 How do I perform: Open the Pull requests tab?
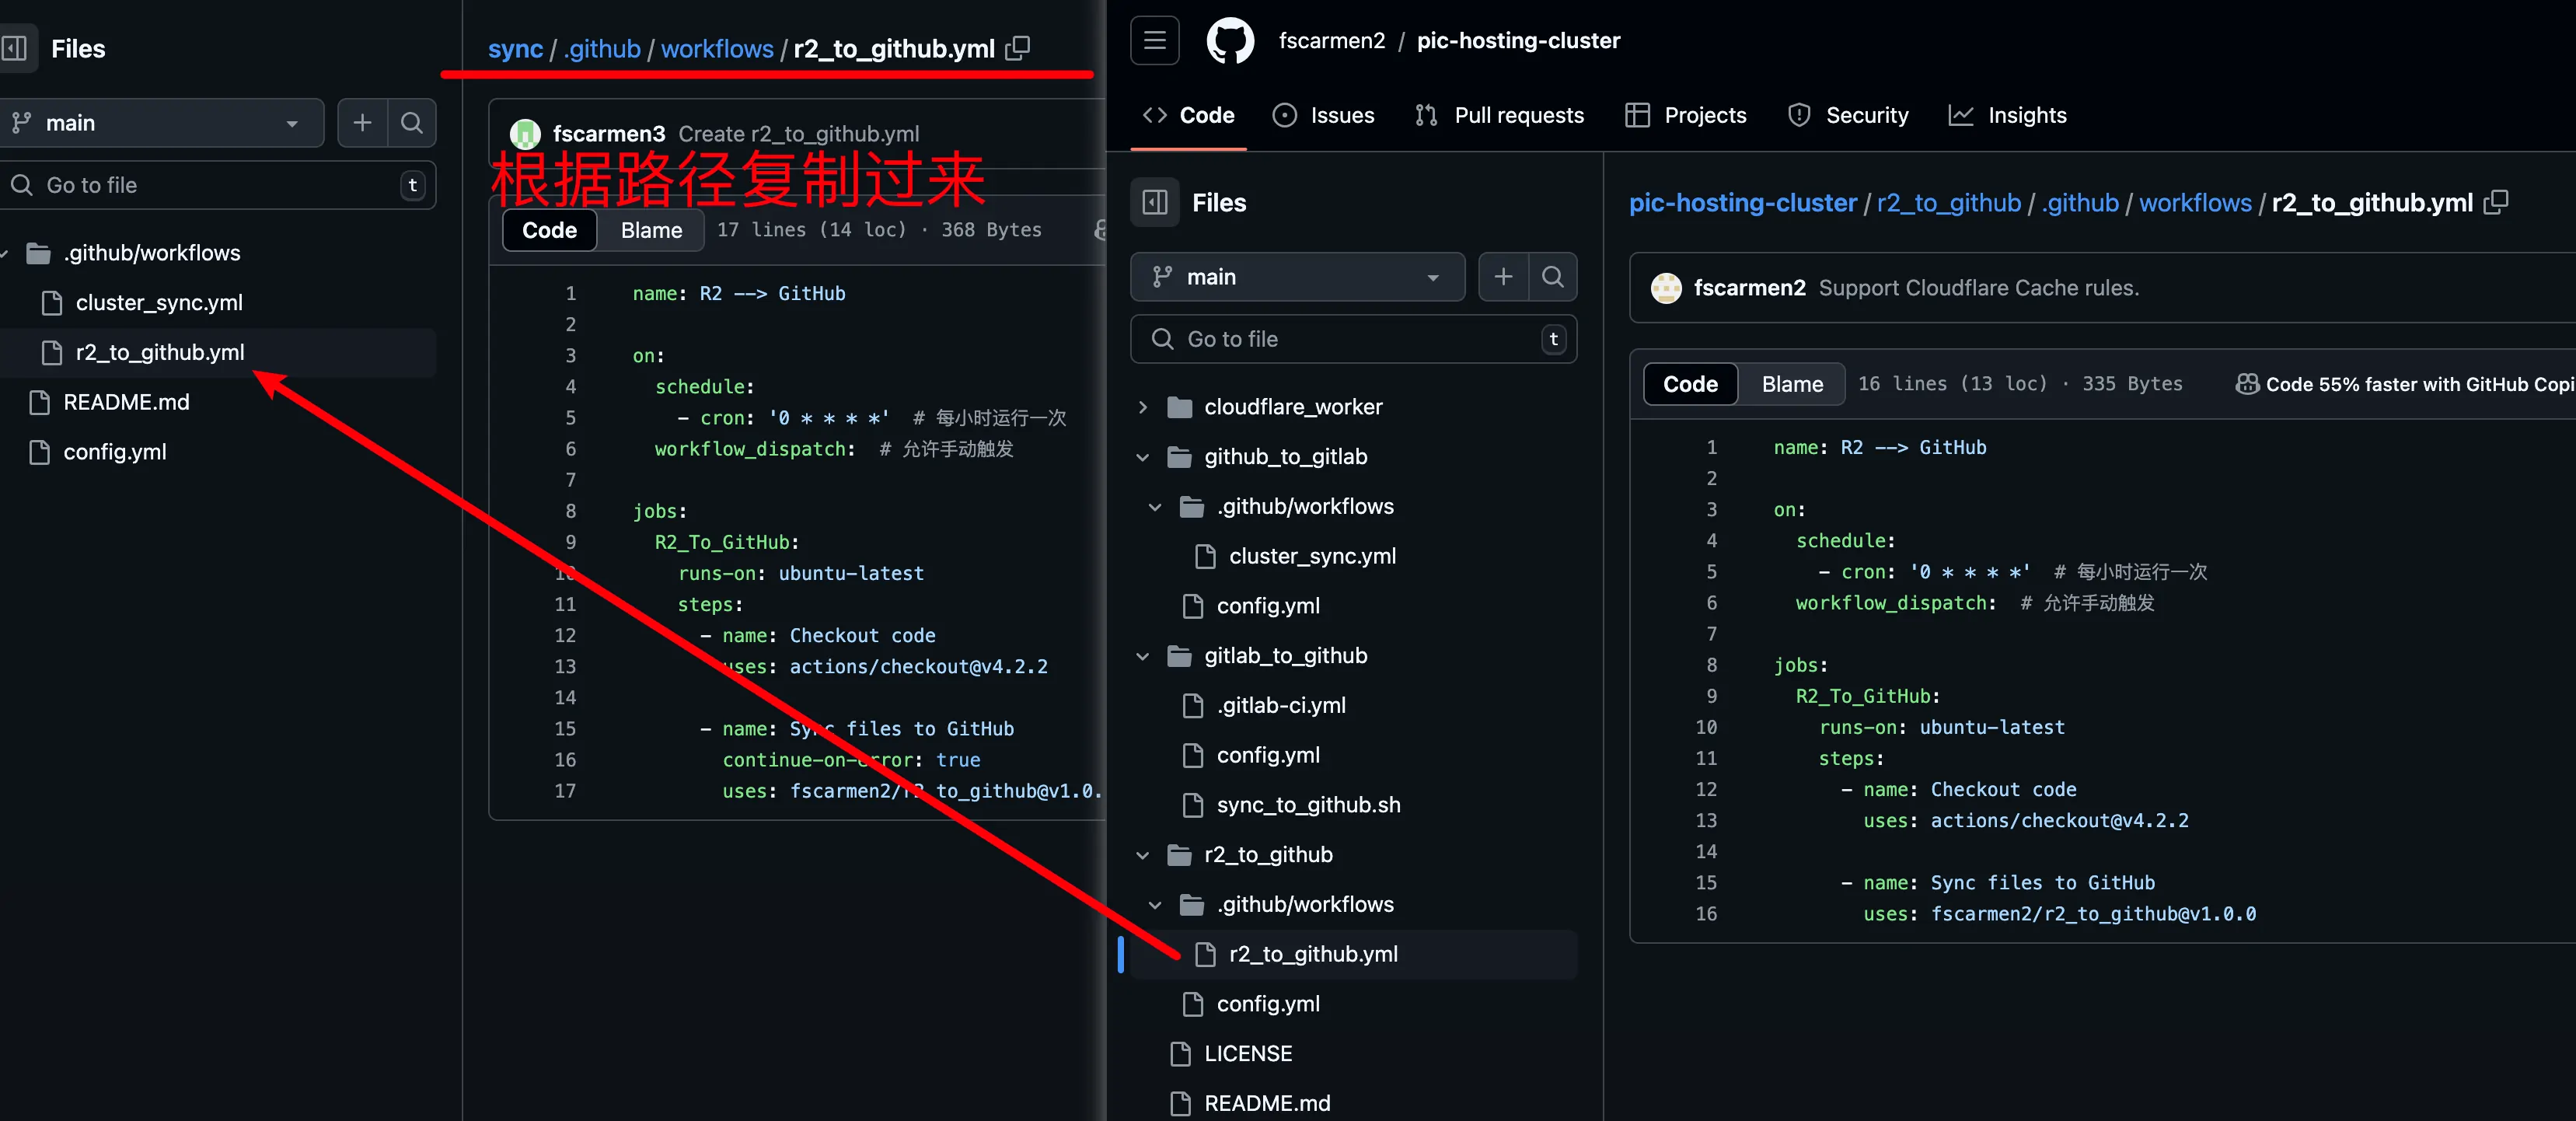1499,115
